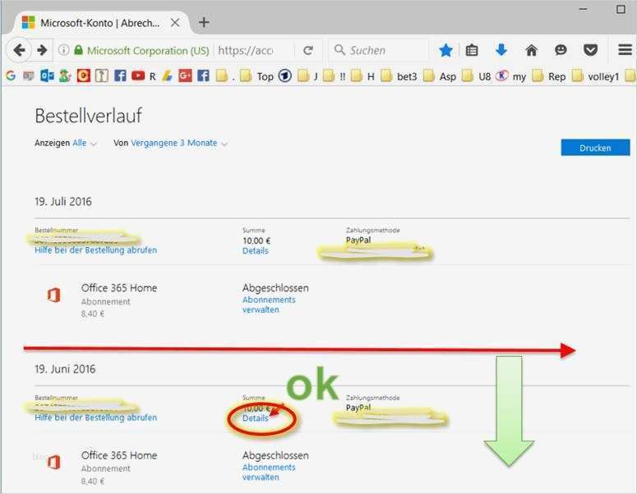Click the Drucken button

[595, 148]
